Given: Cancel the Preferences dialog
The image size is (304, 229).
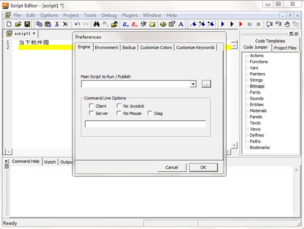Looking at the screenshot, I should coord(172,167).
